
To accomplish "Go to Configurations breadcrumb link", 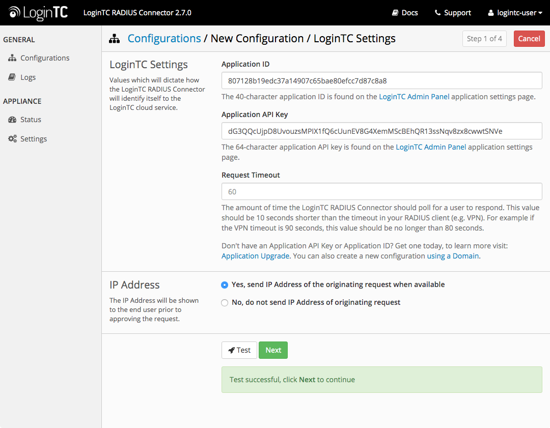I will click(x=164, y=39).
